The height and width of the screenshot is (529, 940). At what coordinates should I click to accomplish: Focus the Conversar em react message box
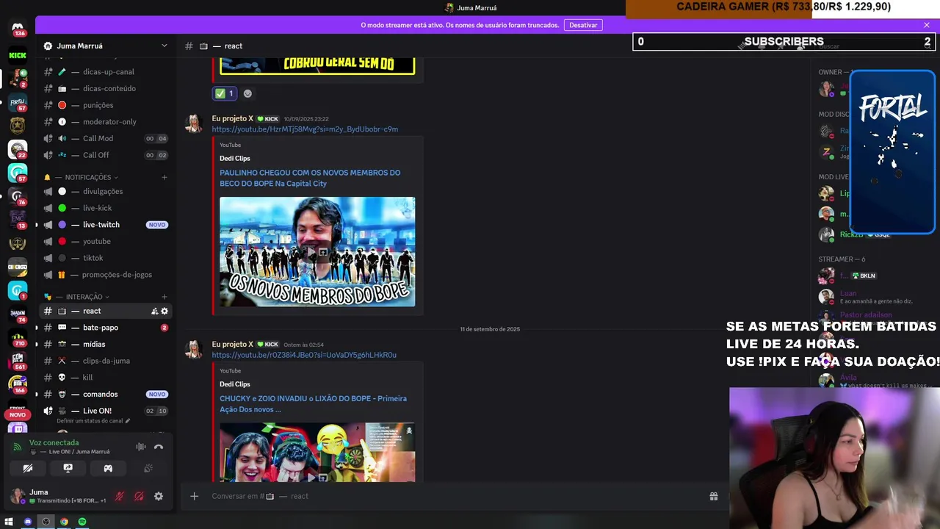point(455,496)
